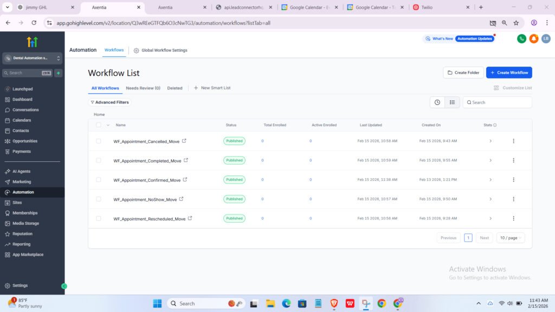Switch to Needs Review (0) tab
The width and height of the screenshot is (555, 312).
[x=143, y=88]
